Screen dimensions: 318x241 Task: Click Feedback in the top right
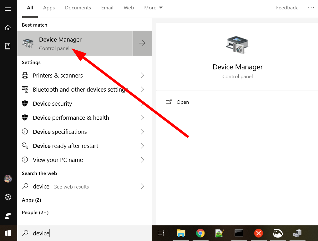pos(287,8)
